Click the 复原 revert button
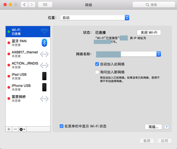Image resolution: width=177 pixels, height=149 pixels. pyautogui.click(x=147, y=141)
